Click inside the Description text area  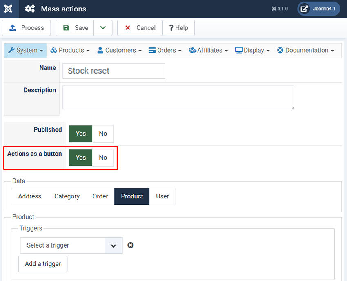pyautogui.click(x=178, y=98)
